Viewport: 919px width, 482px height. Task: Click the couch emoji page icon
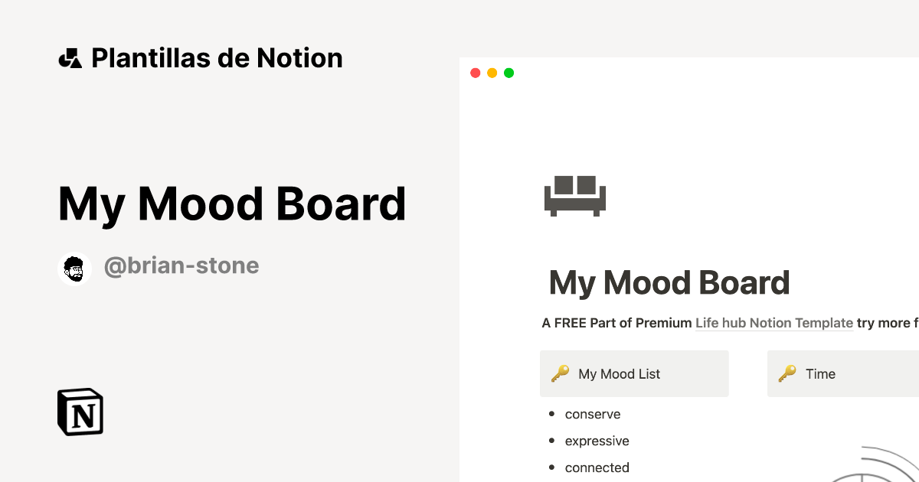point(574,196)
